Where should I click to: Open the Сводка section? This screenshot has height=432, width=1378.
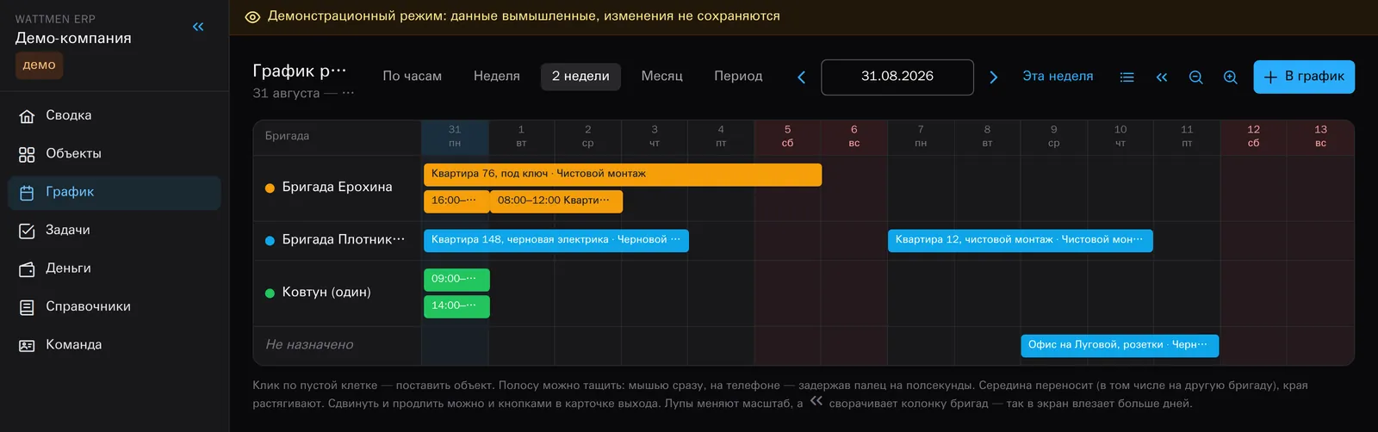click(115, 115)
